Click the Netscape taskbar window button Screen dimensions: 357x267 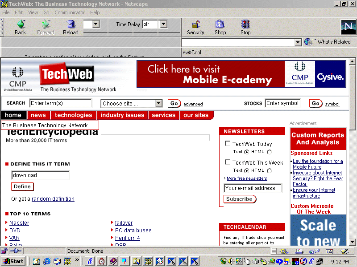pos(148,261)
